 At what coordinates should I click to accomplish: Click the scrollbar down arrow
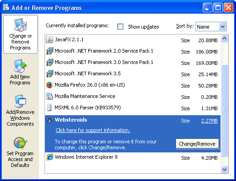click(x=224, y=169)
